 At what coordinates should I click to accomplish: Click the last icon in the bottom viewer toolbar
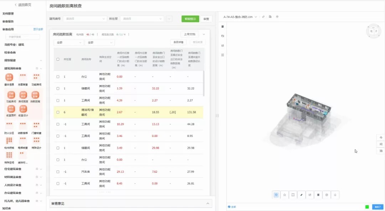pos(335,195)
